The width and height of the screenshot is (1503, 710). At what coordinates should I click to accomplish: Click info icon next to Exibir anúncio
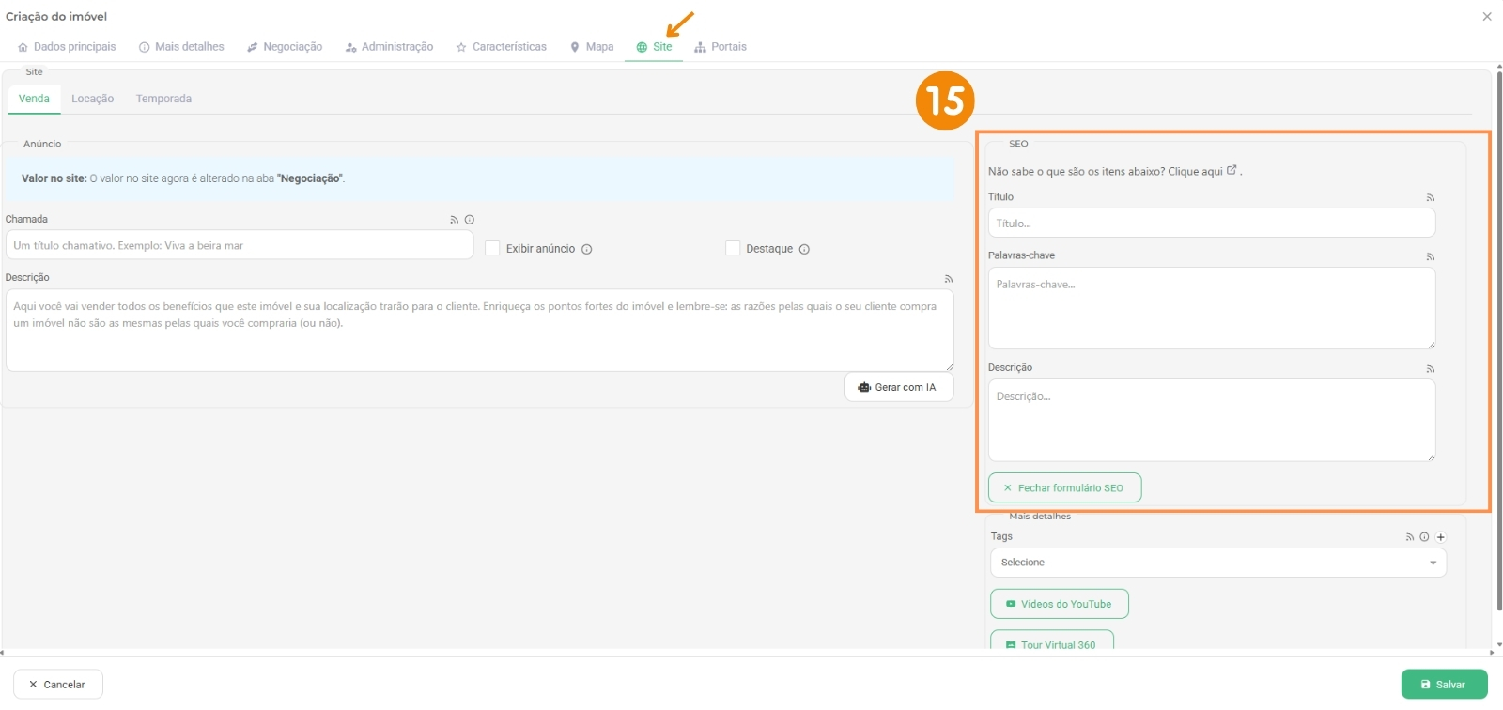587,250
